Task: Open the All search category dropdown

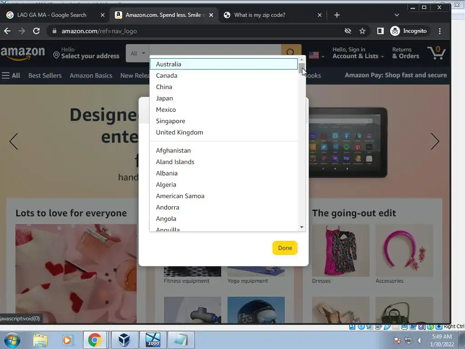Action: click(x=138, y=54)
